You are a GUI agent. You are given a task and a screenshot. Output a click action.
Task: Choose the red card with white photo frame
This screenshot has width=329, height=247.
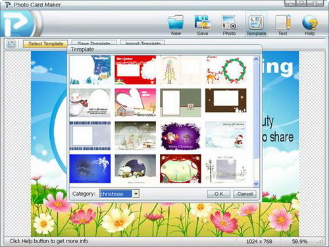click(x=136, y=70)
